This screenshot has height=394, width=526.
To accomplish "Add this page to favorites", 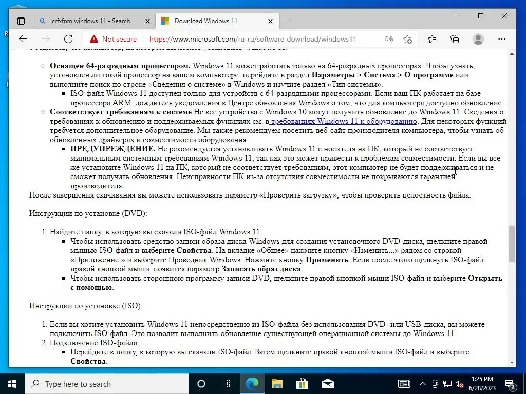I will 407,39.
